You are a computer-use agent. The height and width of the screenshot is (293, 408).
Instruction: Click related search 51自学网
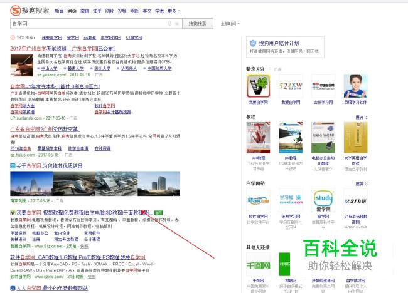[134, 38]
